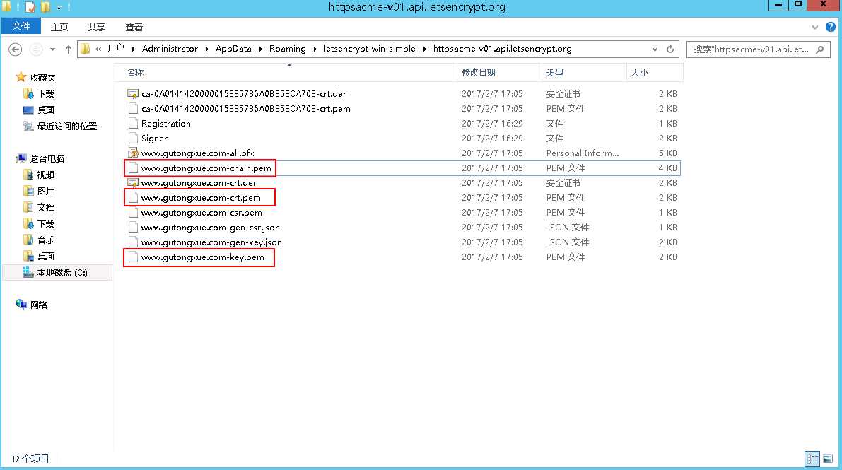Open 桌面 under 收藏夹

tap(46, 110)
